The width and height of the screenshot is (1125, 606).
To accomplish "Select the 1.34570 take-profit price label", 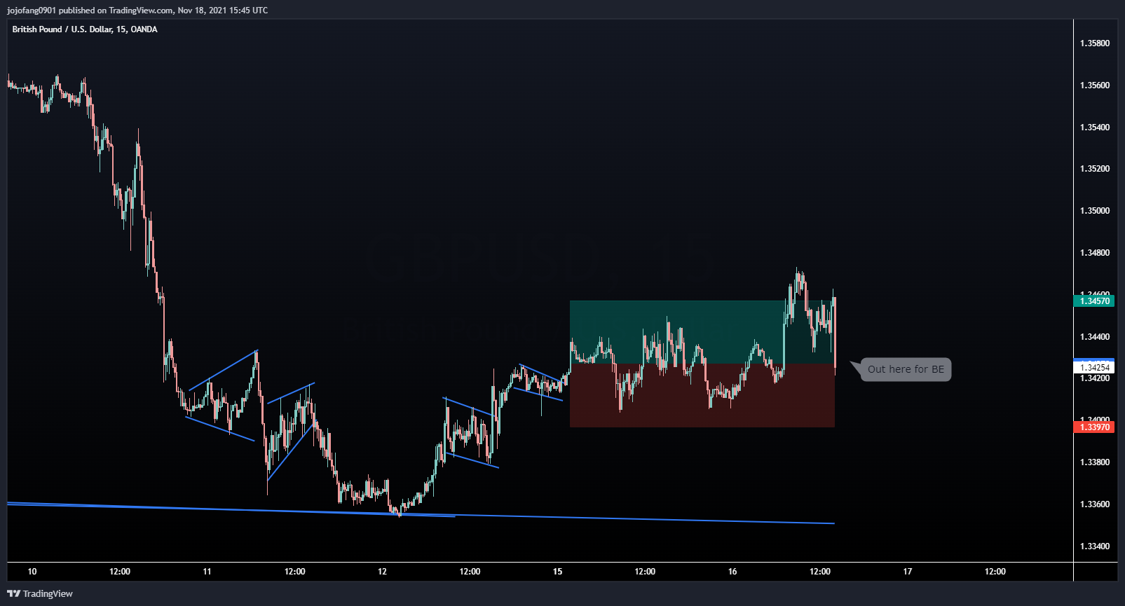I will [1094, 301].
